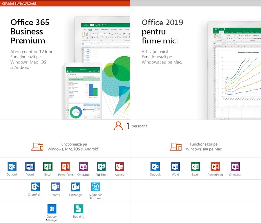Image resolution: width=261 pixels, height=223 pixels.
Task: Click the OneNote icon under Office 365 Business Premium
Action: (x=84, y=167)
